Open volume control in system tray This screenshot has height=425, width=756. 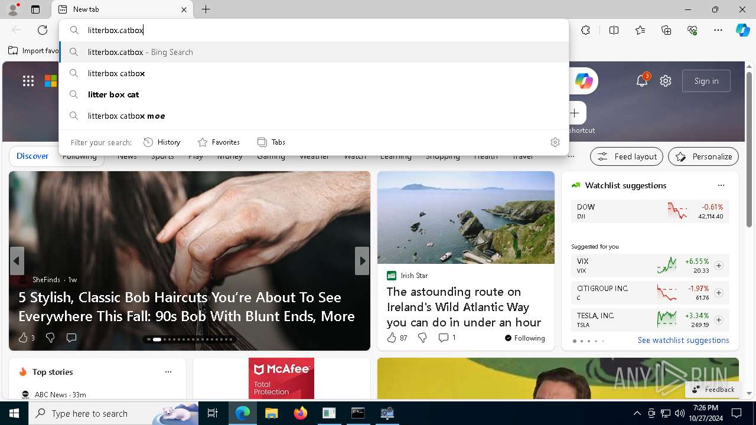(x=680, y=413)
